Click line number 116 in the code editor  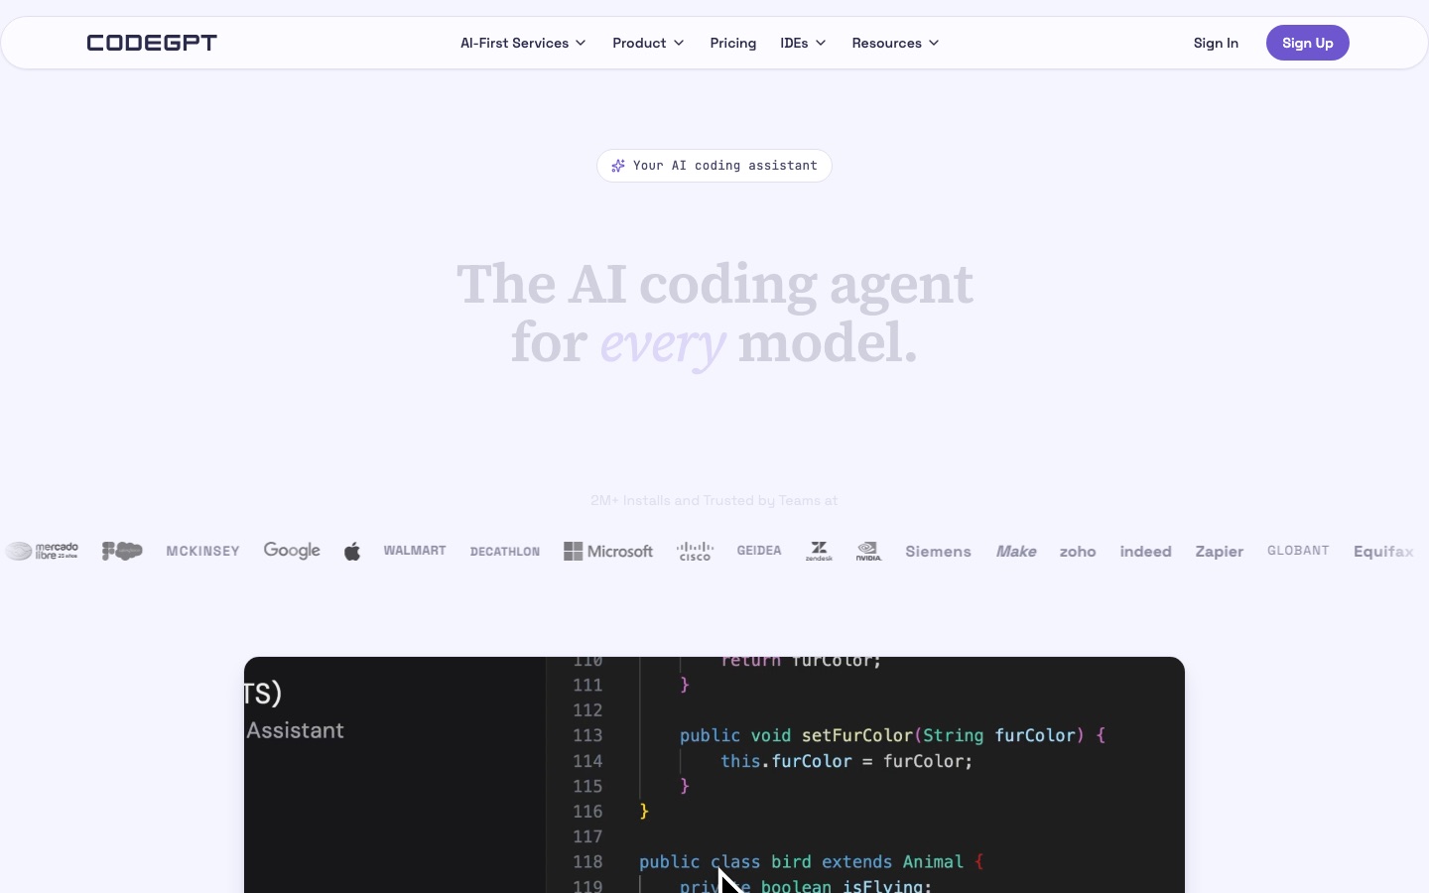(587, 812)
